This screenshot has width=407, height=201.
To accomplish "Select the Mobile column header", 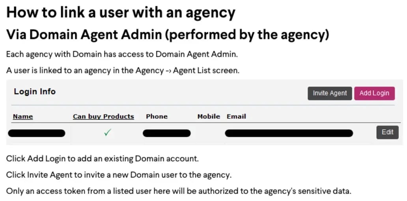I will (209, 117).
